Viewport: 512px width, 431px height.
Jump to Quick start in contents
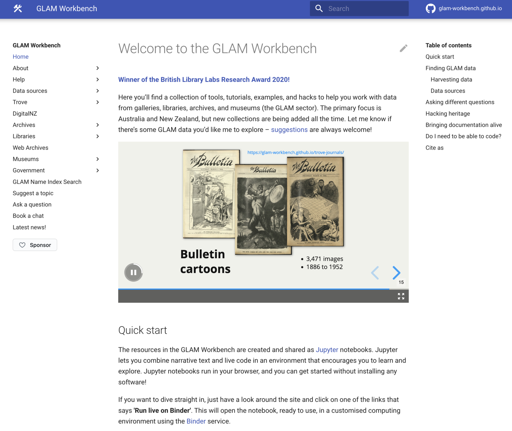(440, 57)
